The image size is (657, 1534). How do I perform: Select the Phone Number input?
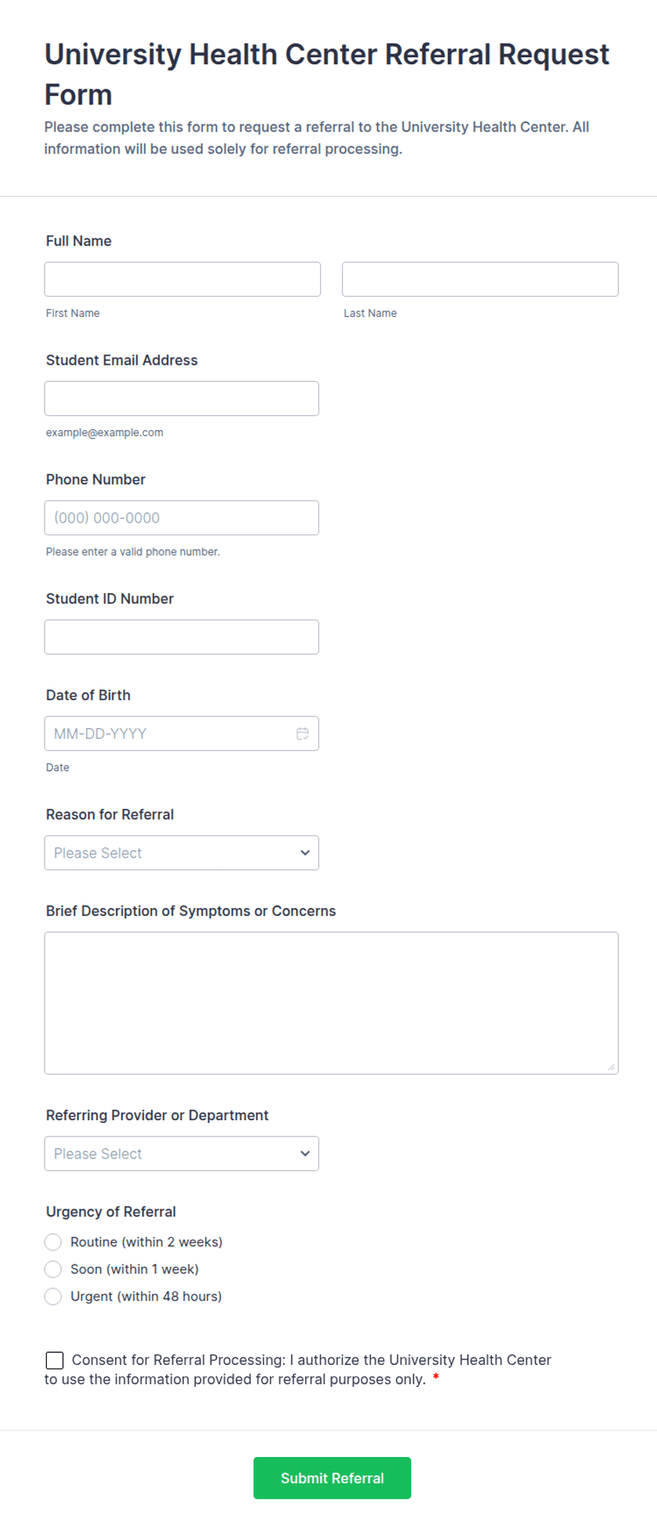click(x=182, y=518)
